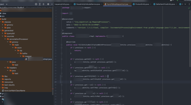Click the green build hammer icon
This screenshot has width=191, height=105.
tap(177, 1)
